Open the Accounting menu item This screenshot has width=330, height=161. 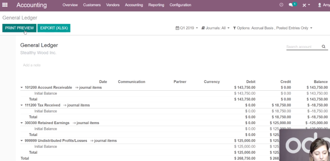pos(134,5)
